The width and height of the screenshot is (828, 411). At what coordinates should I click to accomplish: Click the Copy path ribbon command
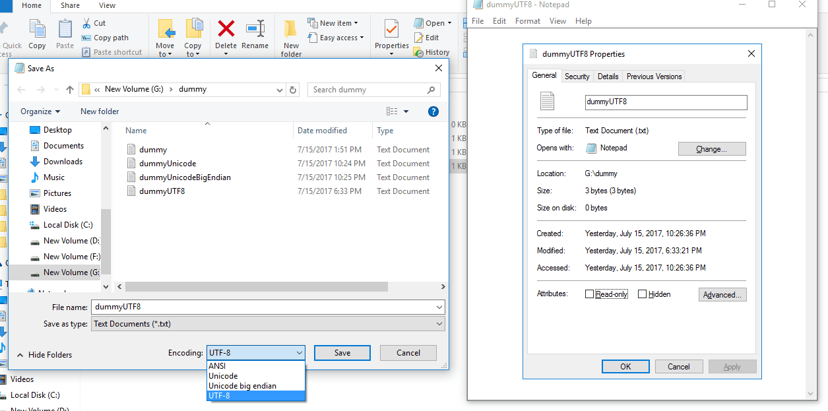pos(105,38)
